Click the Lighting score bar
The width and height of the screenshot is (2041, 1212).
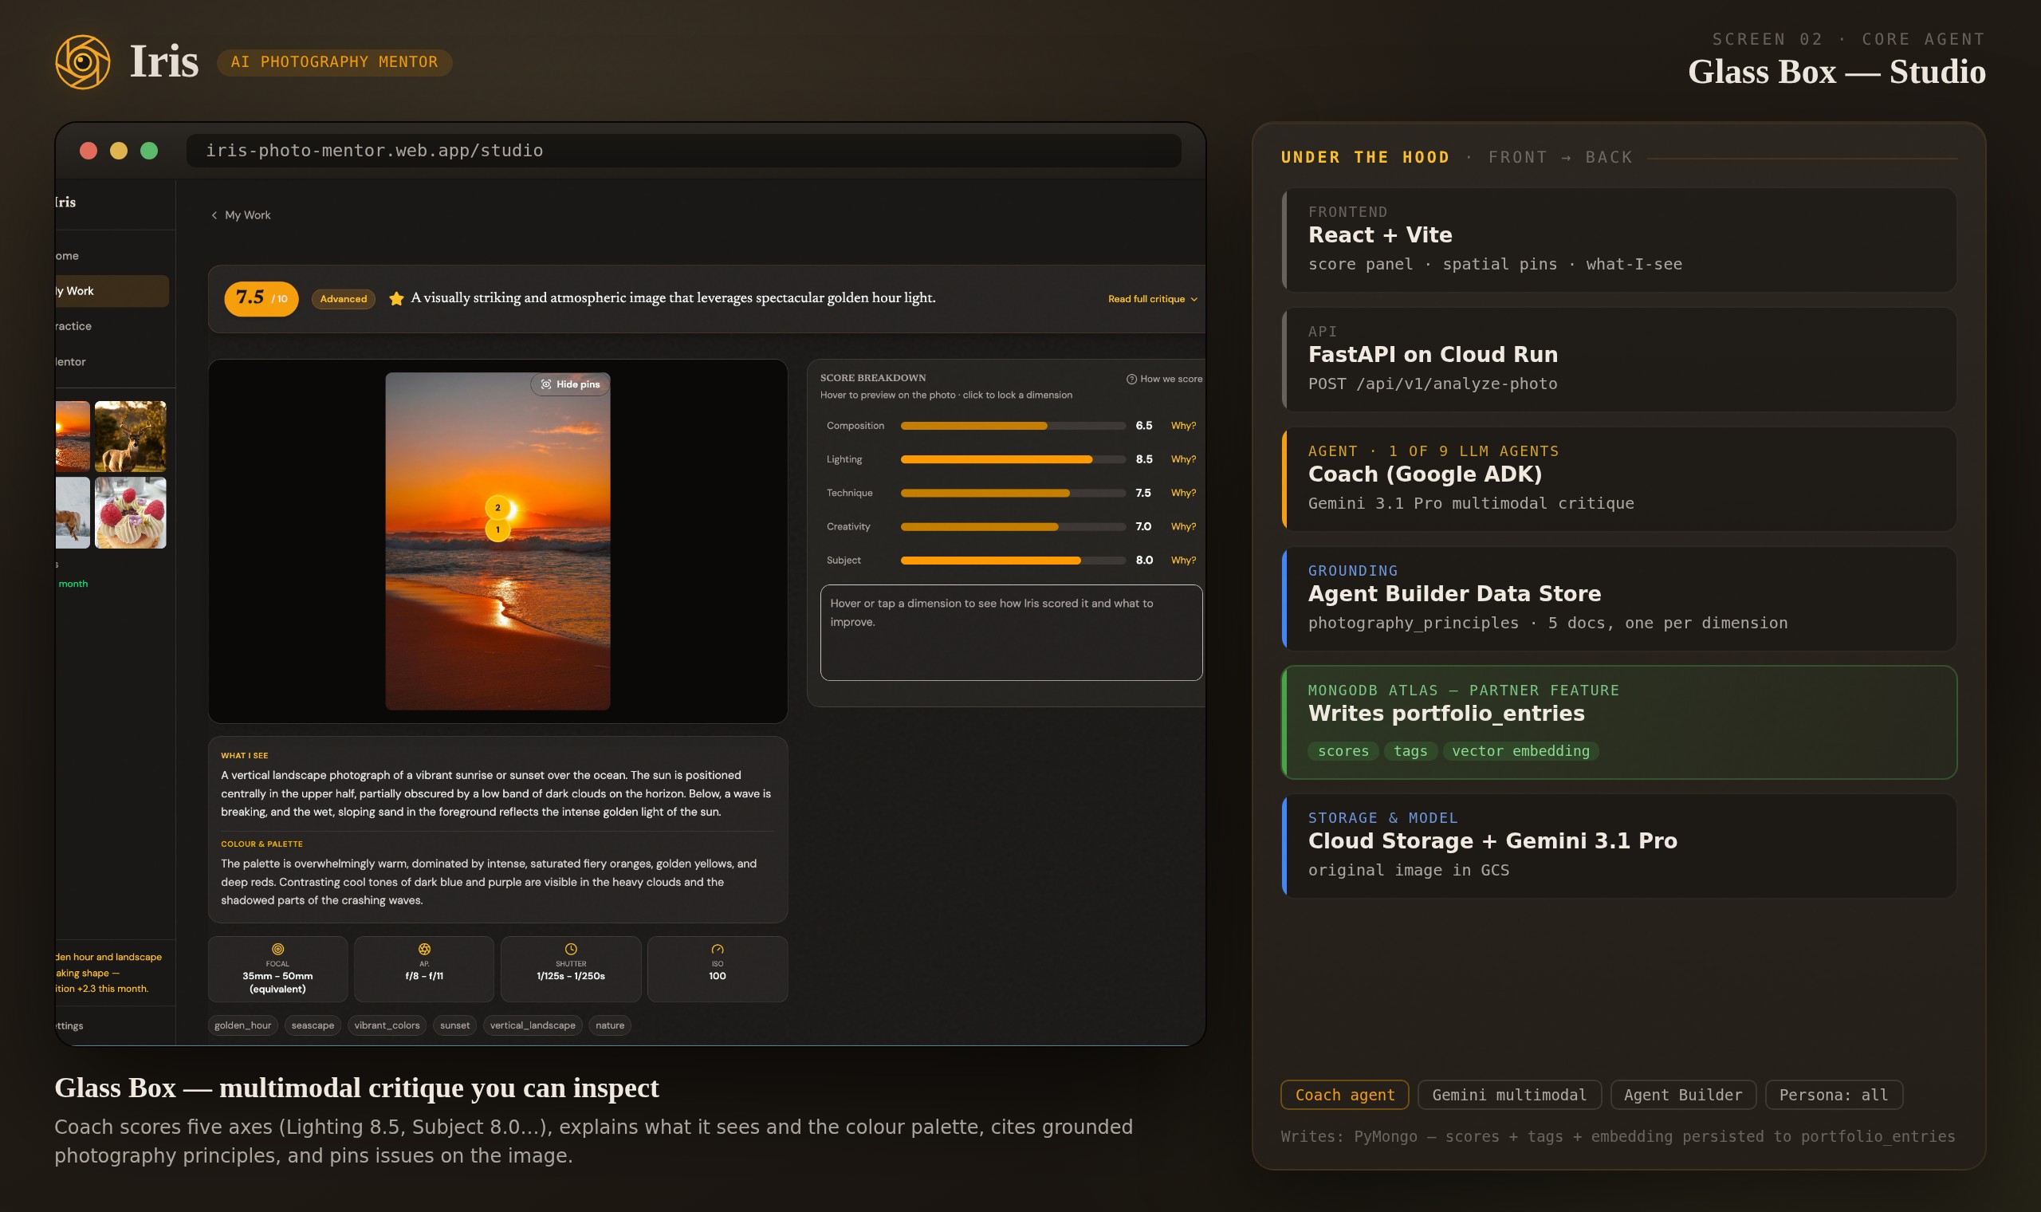tap(1013, 459)
